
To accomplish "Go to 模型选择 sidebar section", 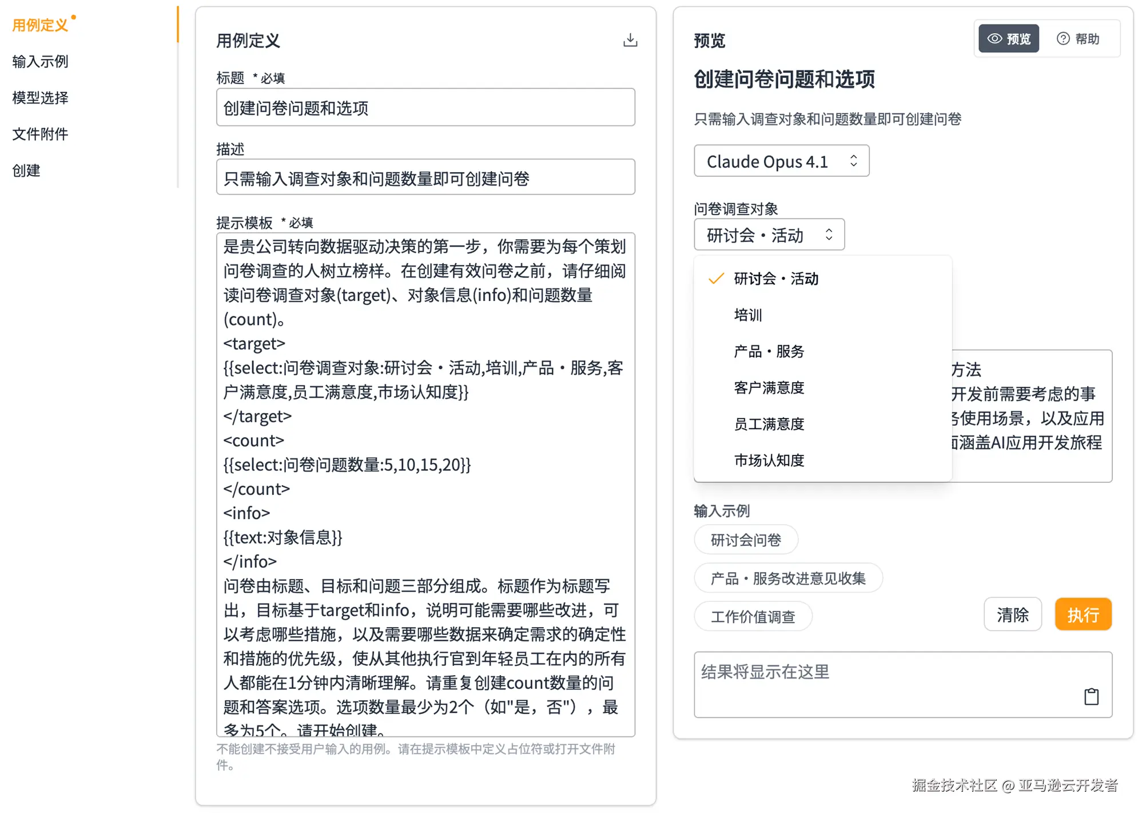I will tap(40, 98).
